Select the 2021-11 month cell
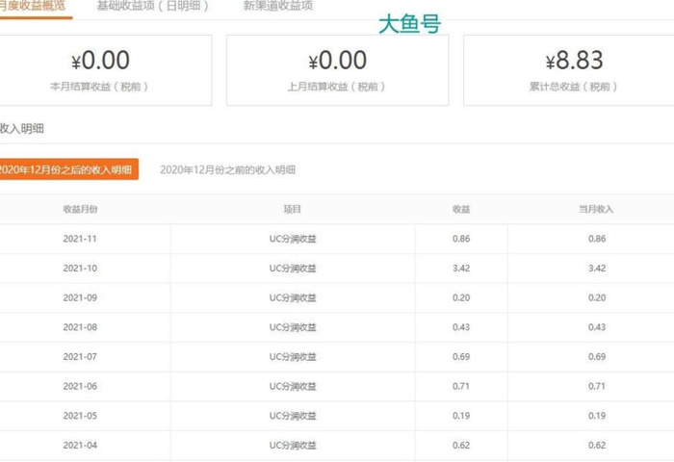The width and height of the screenshot is (674, 462). click(x=80, y=239)
